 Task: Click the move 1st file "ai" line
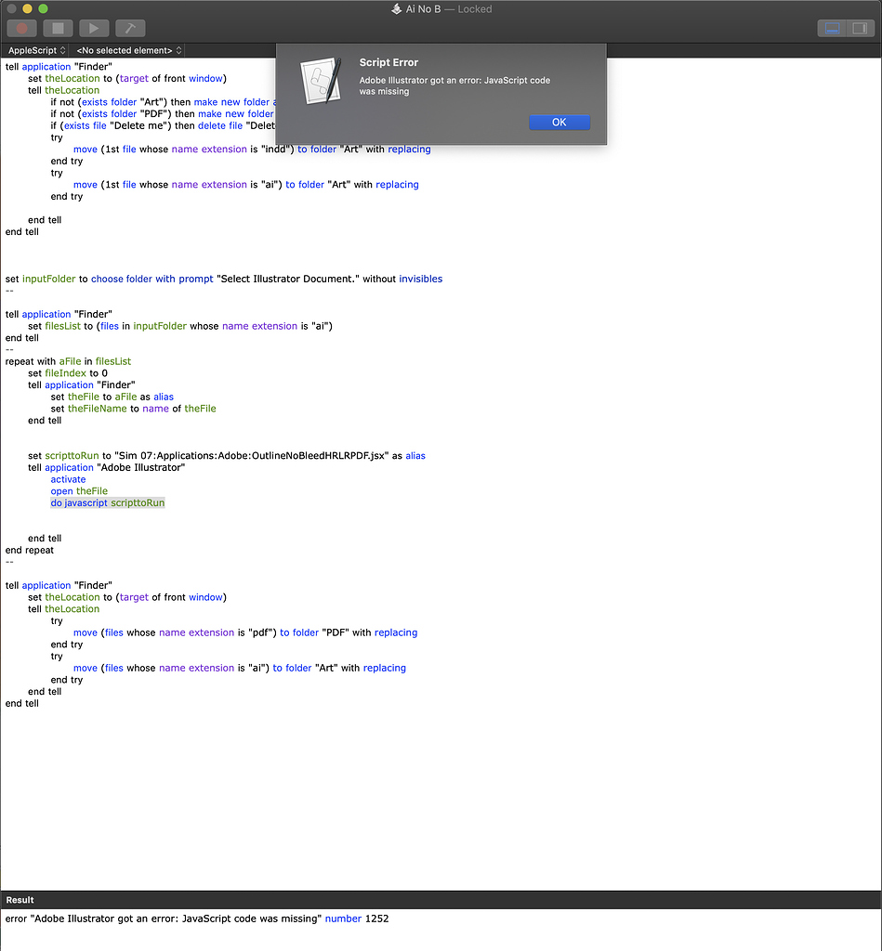point(246,185)
